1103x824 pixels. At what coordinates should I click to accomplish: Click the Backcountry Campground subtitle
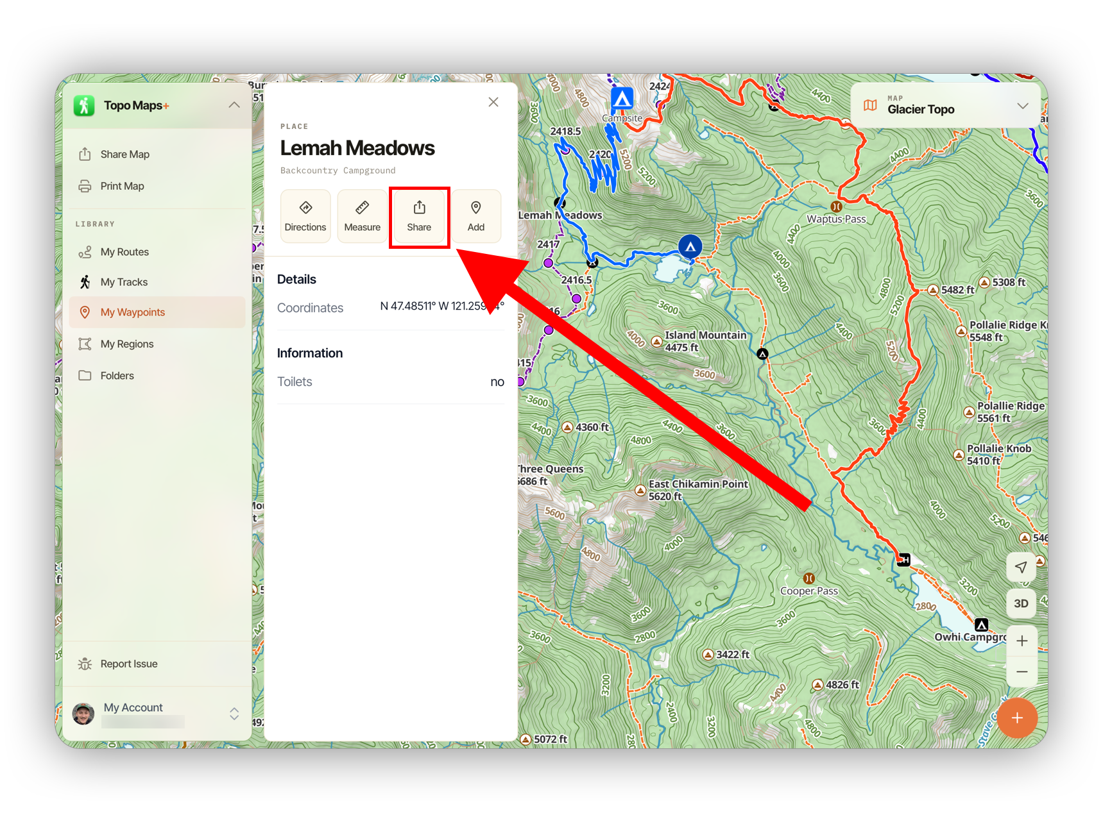pos(338,171)
